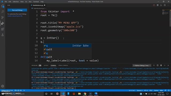The width and height of the screenshot is (171, 96).
Task: Split the terminal panel
Action: click(x=158, y=65)
